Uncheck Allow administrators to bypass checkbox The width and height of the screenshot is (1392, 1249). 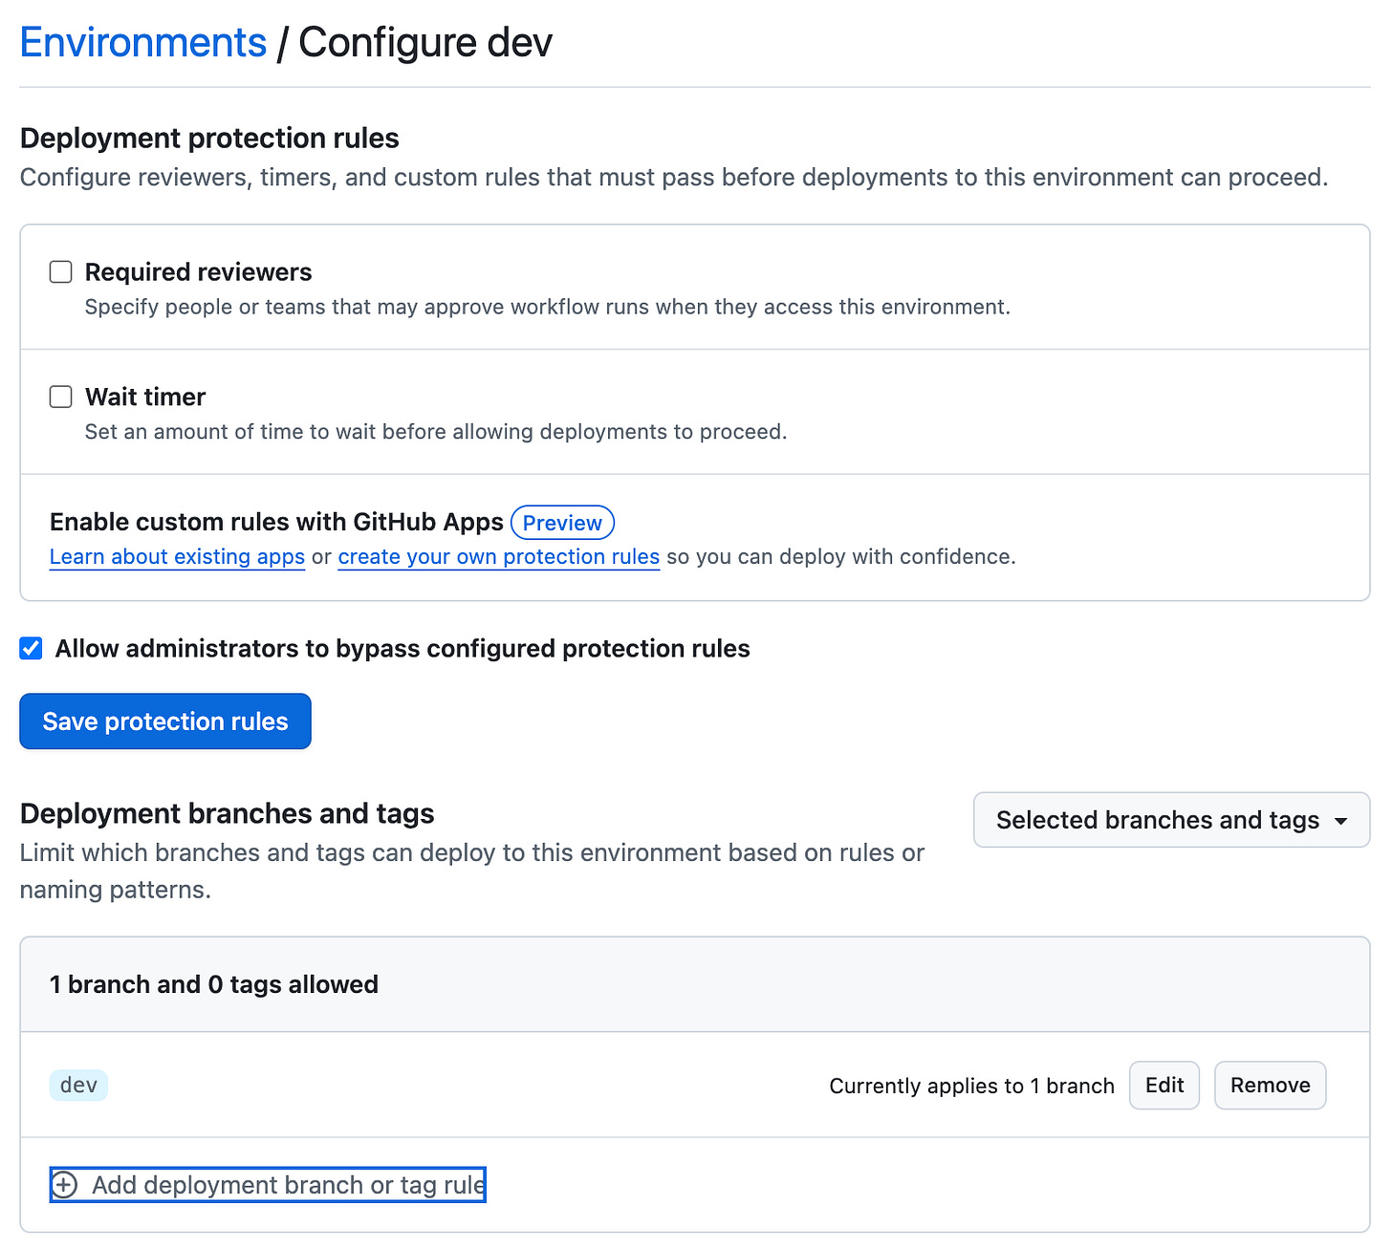pos(32,649)
